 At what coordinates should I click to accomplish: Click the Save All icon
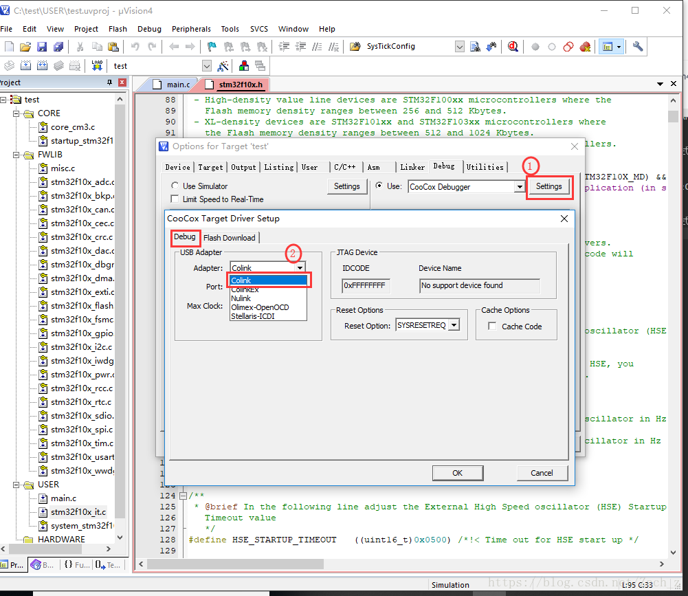click(x=58, y=47)
